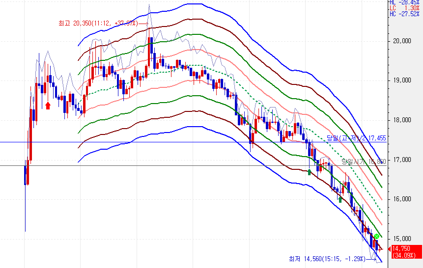Click the 20,000 price axis label
Viewport: 423px width, 268px height.
[402, 41]
